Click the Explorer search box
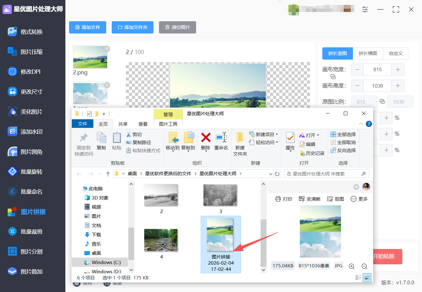This screenshot has height=292, width=422. [326, 174]
